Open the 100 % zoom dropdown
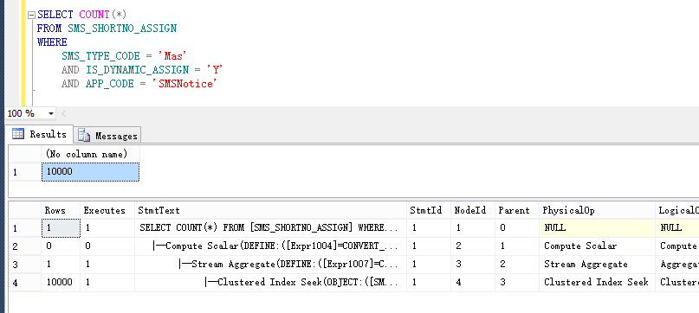Image resolution: width=699 pixels, height=313 pixels. [x=50, y=114]
